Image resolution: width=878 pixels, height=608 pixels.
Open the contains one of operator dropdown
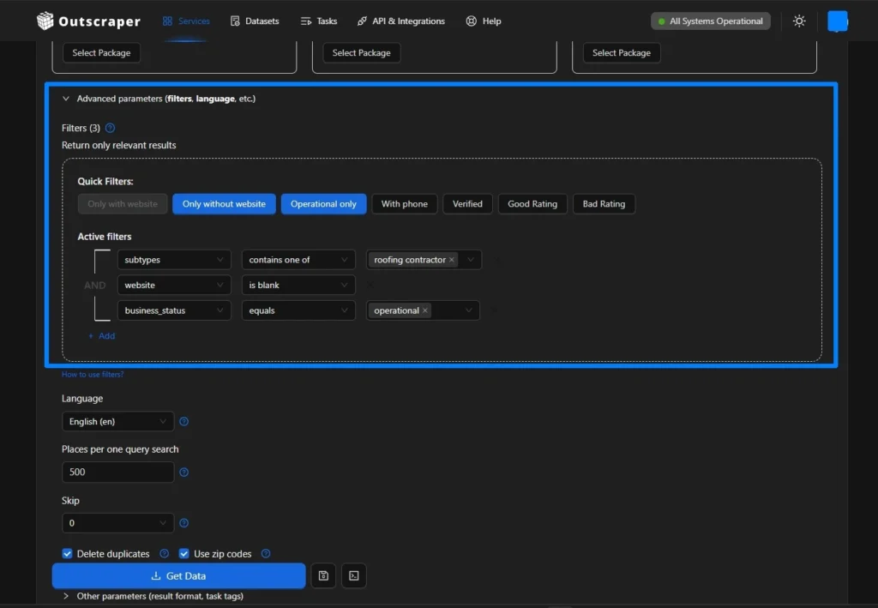[x=298, y=260]
